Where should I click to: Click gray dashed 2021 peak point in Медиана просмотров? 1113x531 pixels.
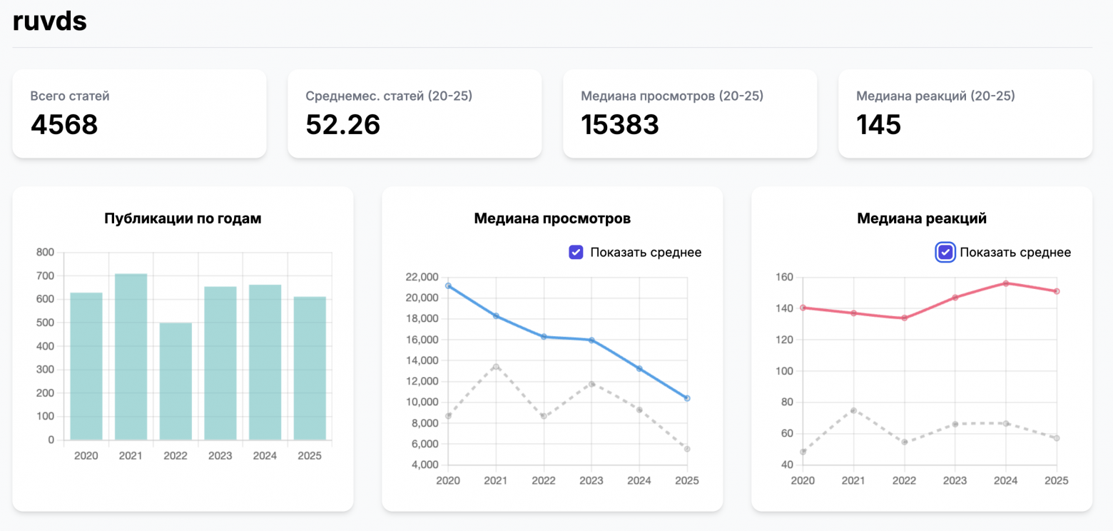(496, 366)
